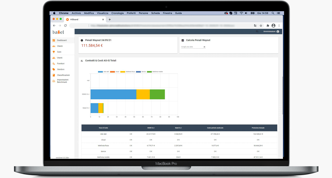Toggle the telefonia fissa legend series
The height and width of the screenshot is (178, 332).
point(127,72)
